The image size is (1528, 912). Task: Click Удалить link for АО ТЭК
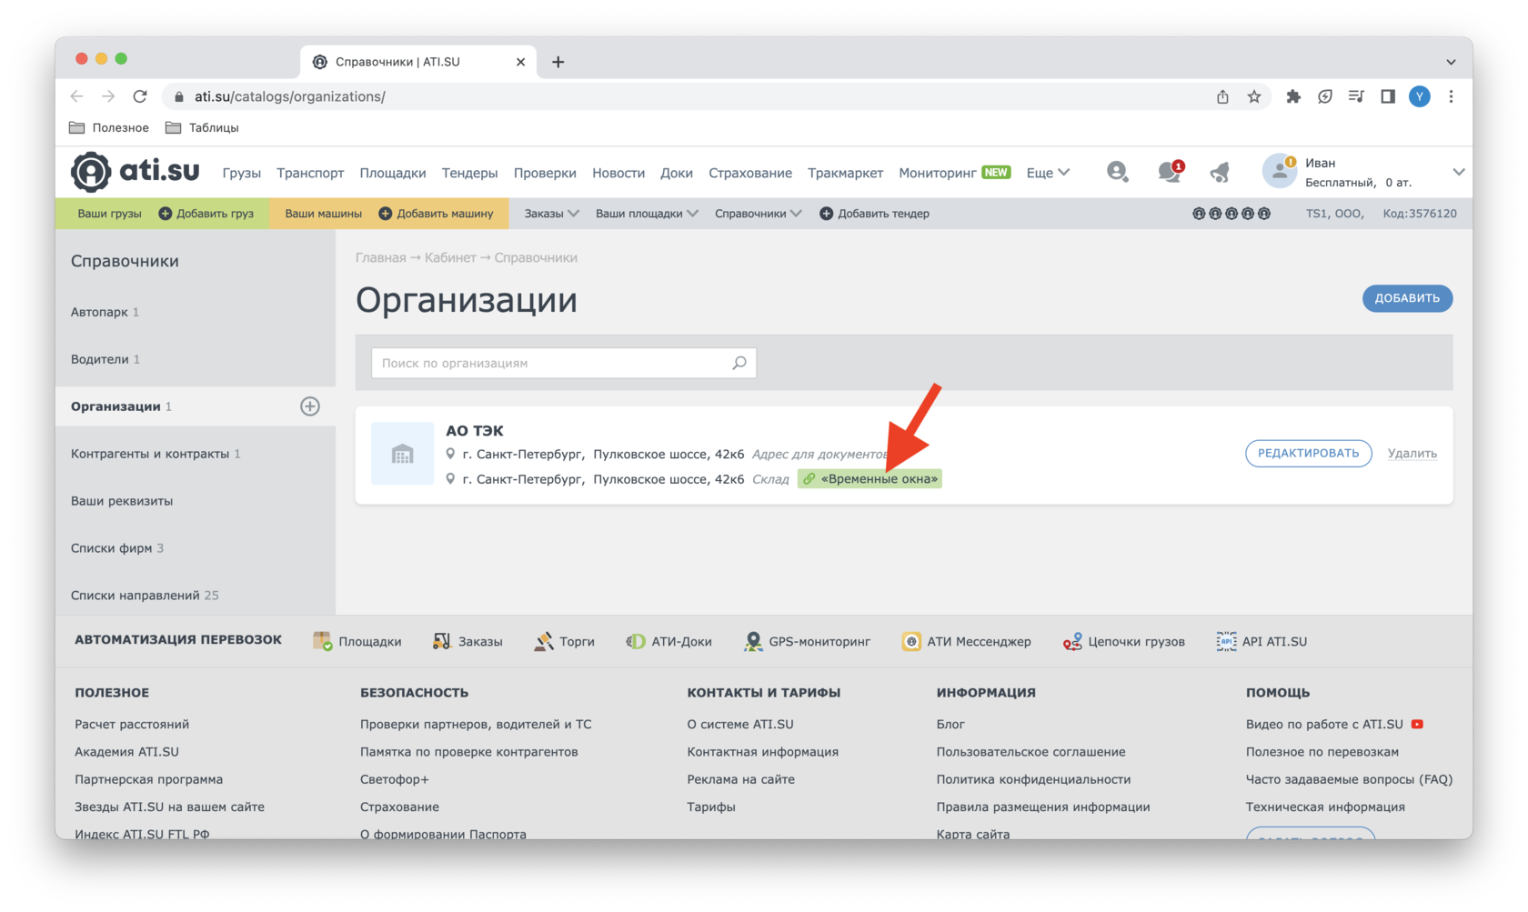point(1412,453)
